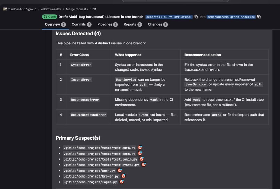Click merge request title Draft: Multi-bug (structural)
The height and width of the screenshot is (189, 280).
[x=101, y=17]
